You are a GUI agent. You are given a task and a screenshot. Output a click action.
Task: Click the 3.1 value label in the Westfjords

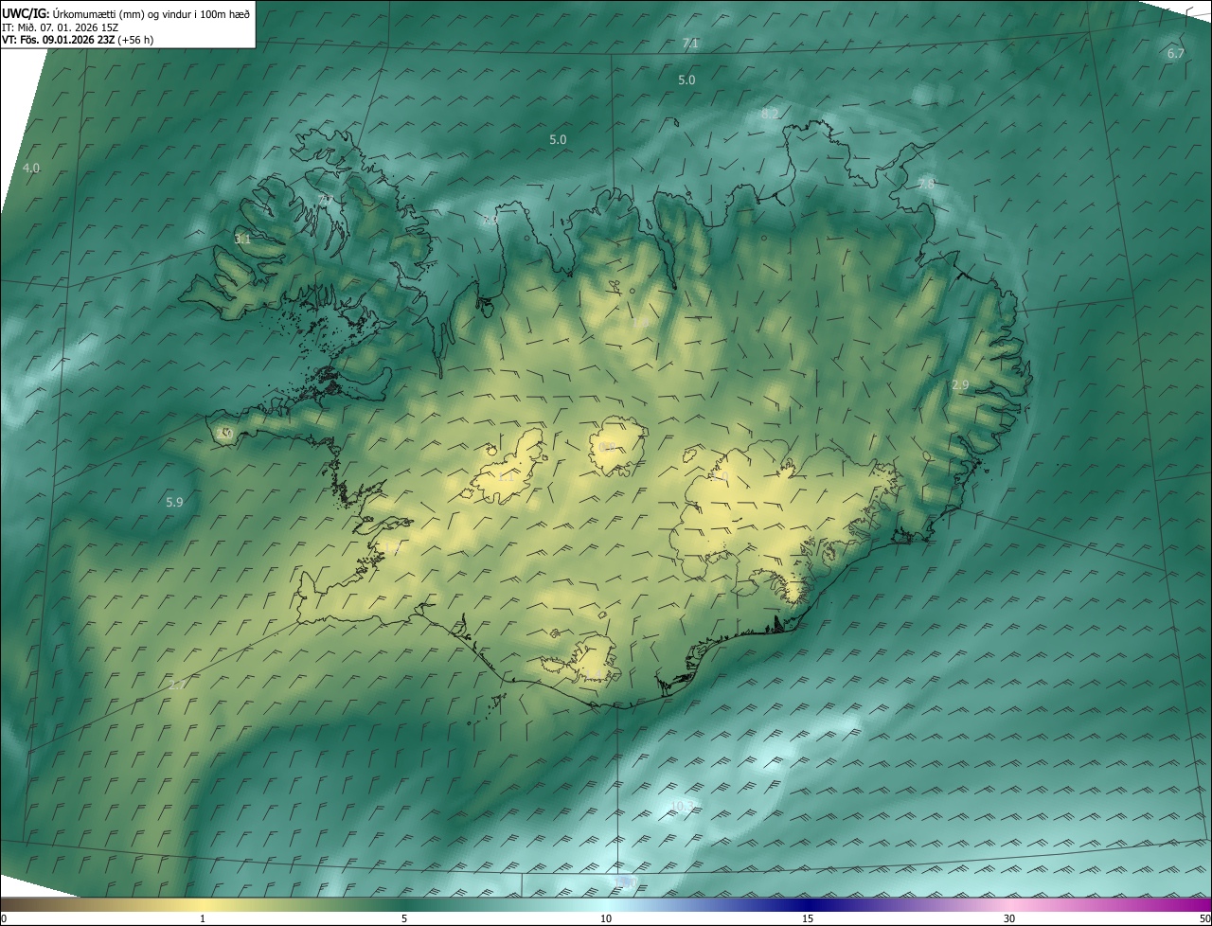[242, 240]
